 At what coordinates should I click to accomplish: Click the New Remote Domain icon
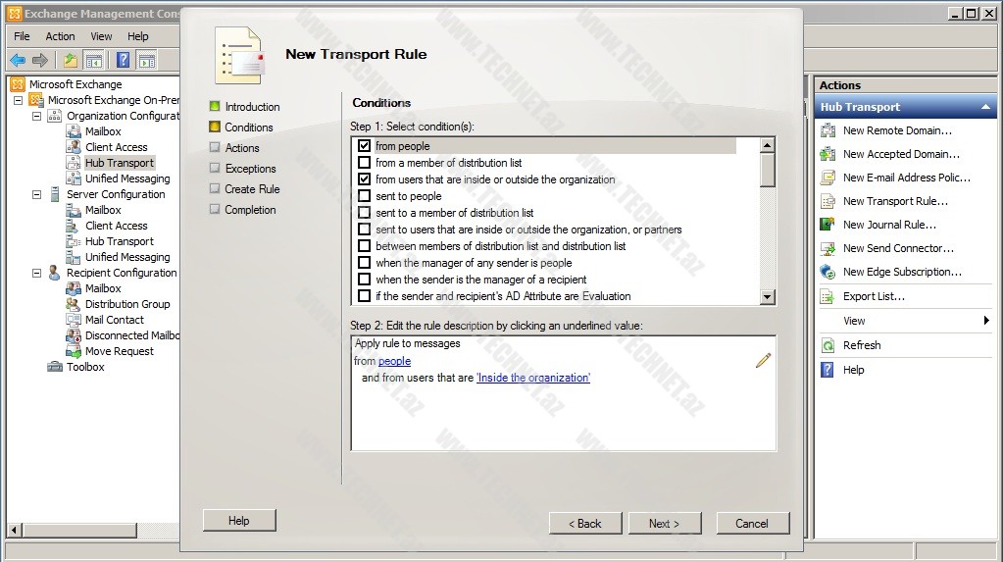coord(827,130)
